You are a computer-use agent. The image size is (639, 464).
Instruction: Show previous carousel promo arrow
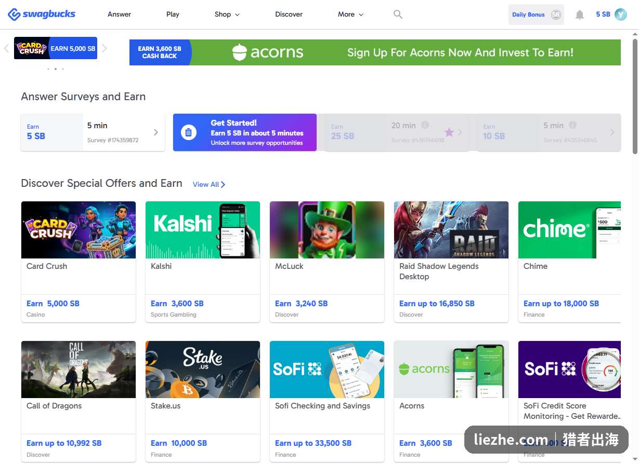tap(6, 48)
